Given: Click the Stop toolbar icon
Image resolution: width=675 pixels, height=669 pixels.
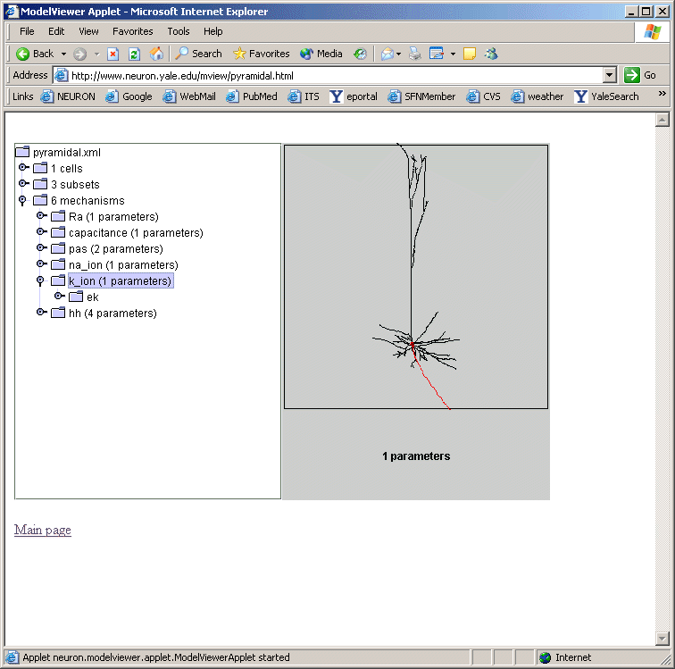Looking at the screenshot, I should pos(113,54).
